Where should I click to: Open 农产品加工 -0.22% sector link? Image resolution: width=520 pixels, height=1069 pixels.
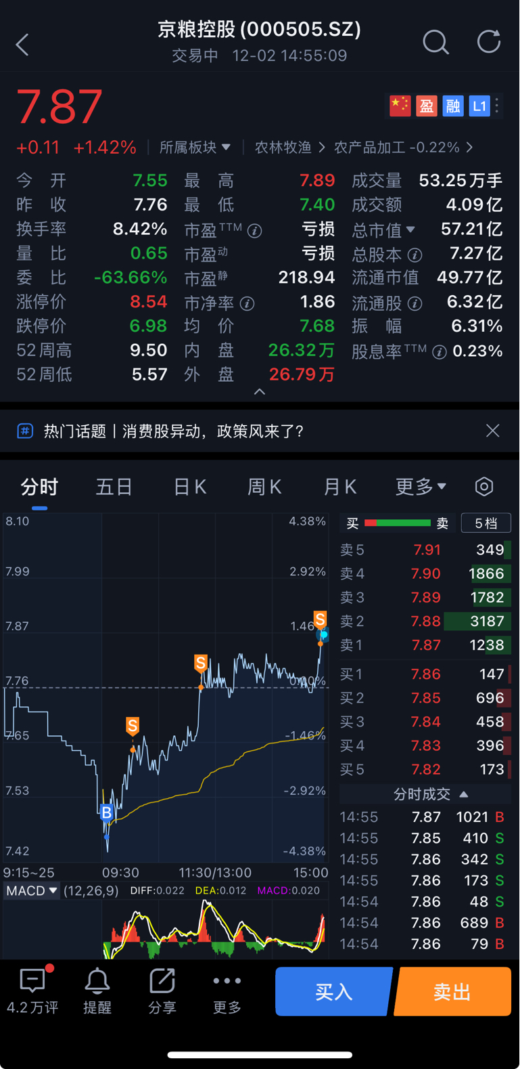403,147
